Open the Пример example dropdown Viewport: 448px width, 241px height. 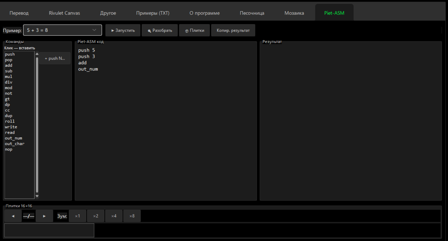coord(63,30)
